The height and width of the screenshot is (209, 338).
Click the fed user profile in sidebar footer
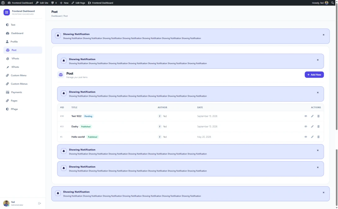[13, 203]
